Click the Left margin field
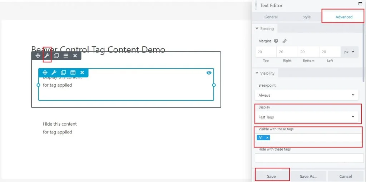This screenshot has height=182, width=366. click(x=330, y=52)
